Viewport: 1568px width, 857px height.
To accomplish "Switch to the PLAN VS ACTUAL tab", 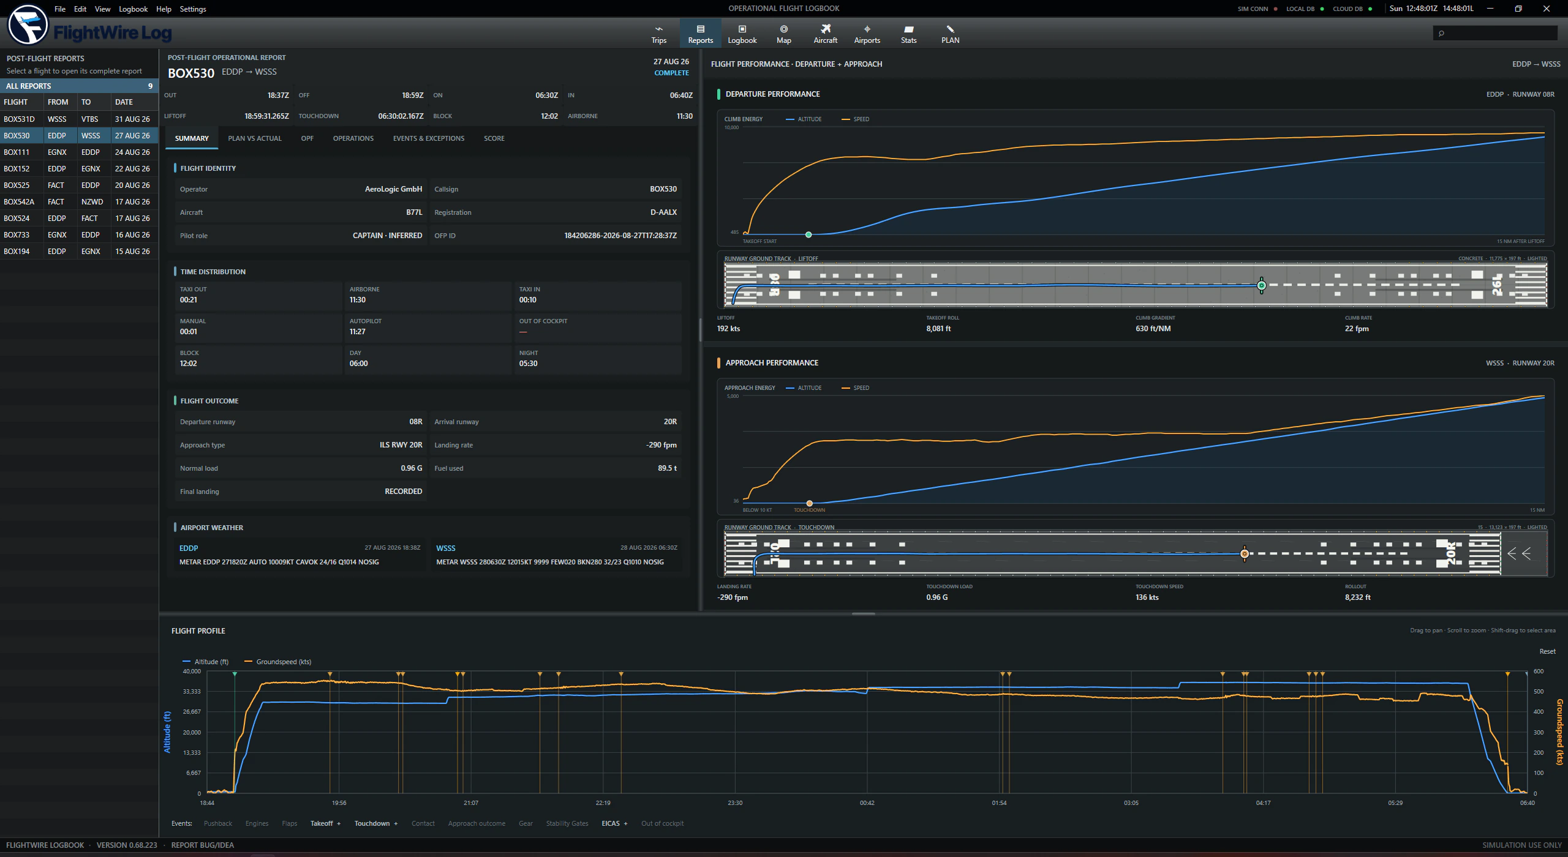I will tap(255, 138).
